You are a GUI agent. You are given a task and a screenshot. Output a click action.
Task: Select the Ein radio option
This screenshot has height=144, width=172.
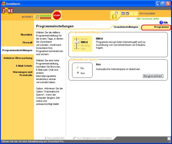click(x=78, y=68)
